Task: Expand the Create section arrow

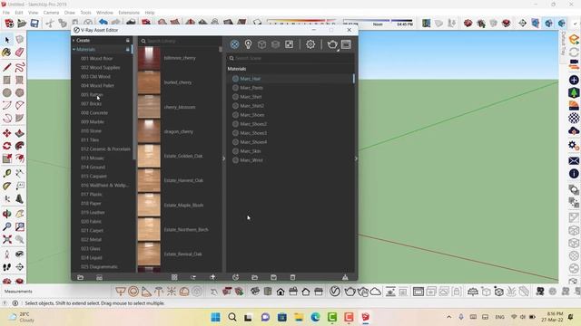Action: (x=74, y=40)
